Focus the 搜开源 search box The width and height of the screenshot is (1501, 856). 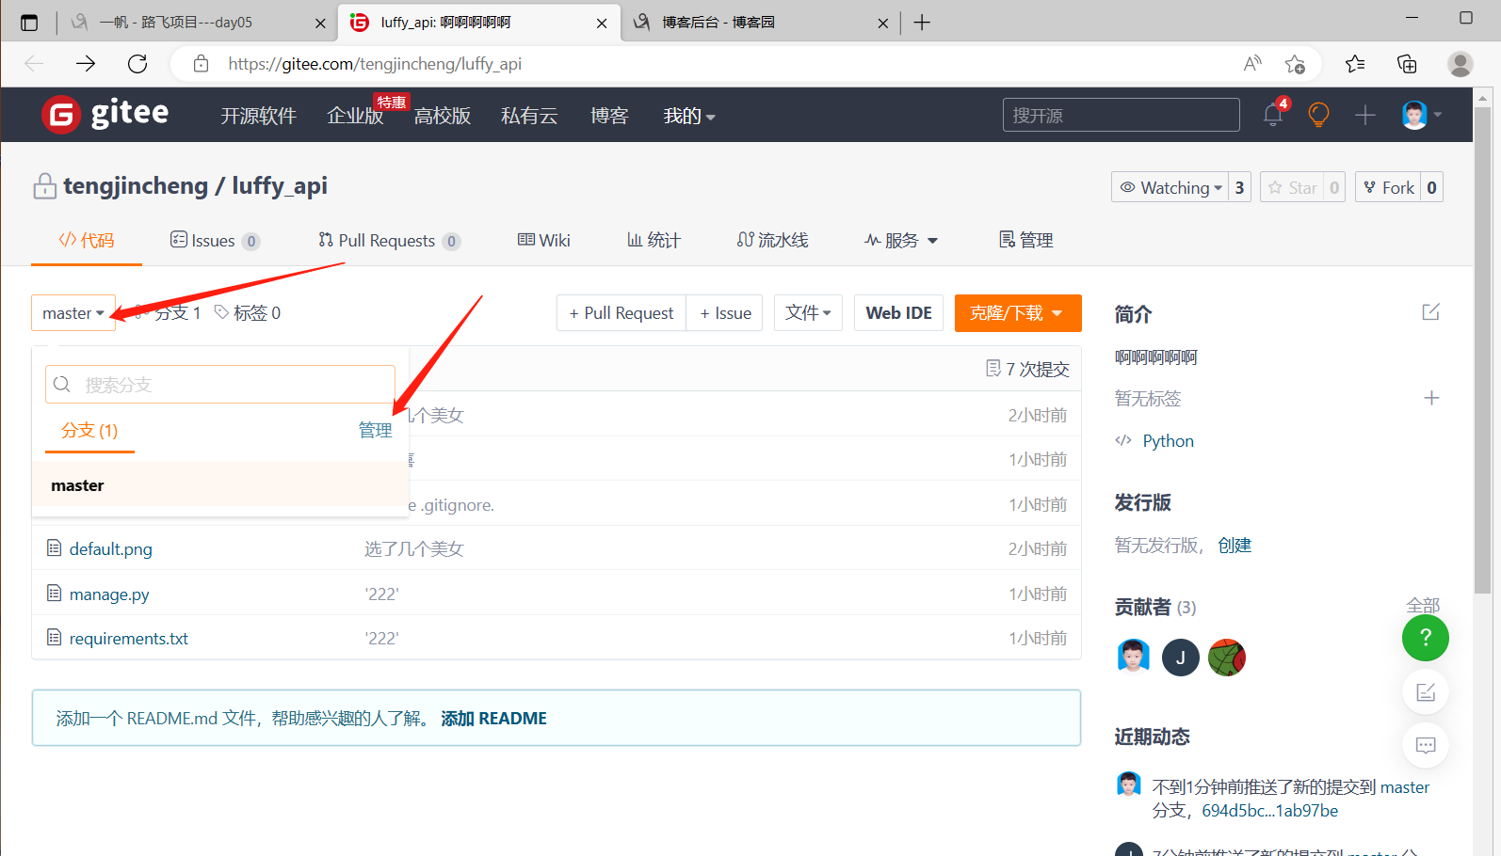pyautogui.click(x=1122, y=115)
